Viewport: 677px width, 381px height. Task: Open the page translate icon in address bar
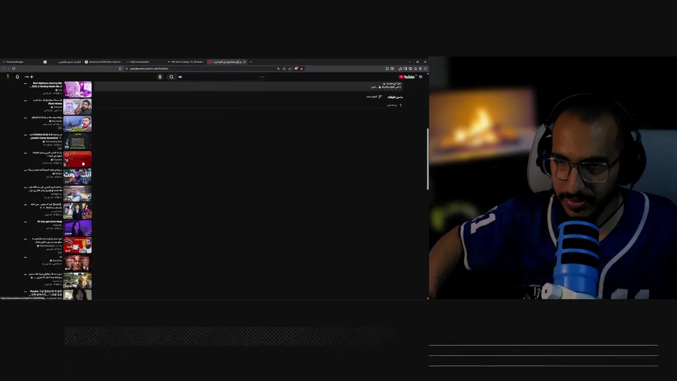coord(279,69)
